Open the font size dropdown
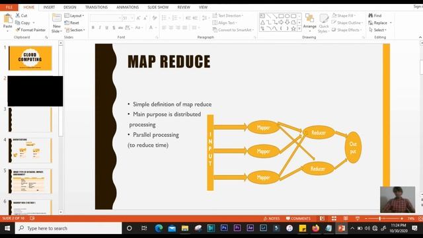The width and height of the screenshot is (423, 238). (132, 18)
